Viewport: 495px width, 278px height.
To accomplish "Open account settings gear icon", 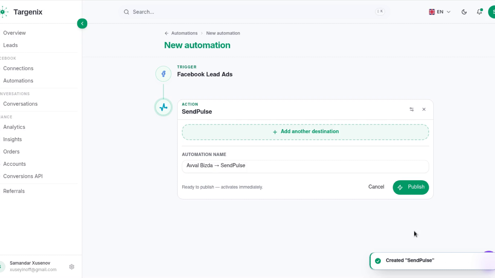I will (x=72, y=267).
